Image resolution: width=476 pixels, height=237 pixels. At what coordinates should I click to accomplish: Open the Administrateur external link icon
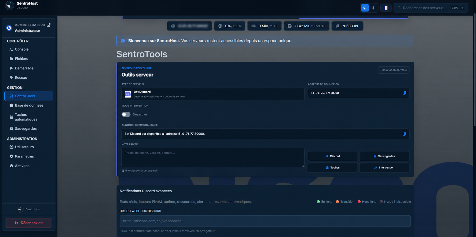(x=49, y=25)
